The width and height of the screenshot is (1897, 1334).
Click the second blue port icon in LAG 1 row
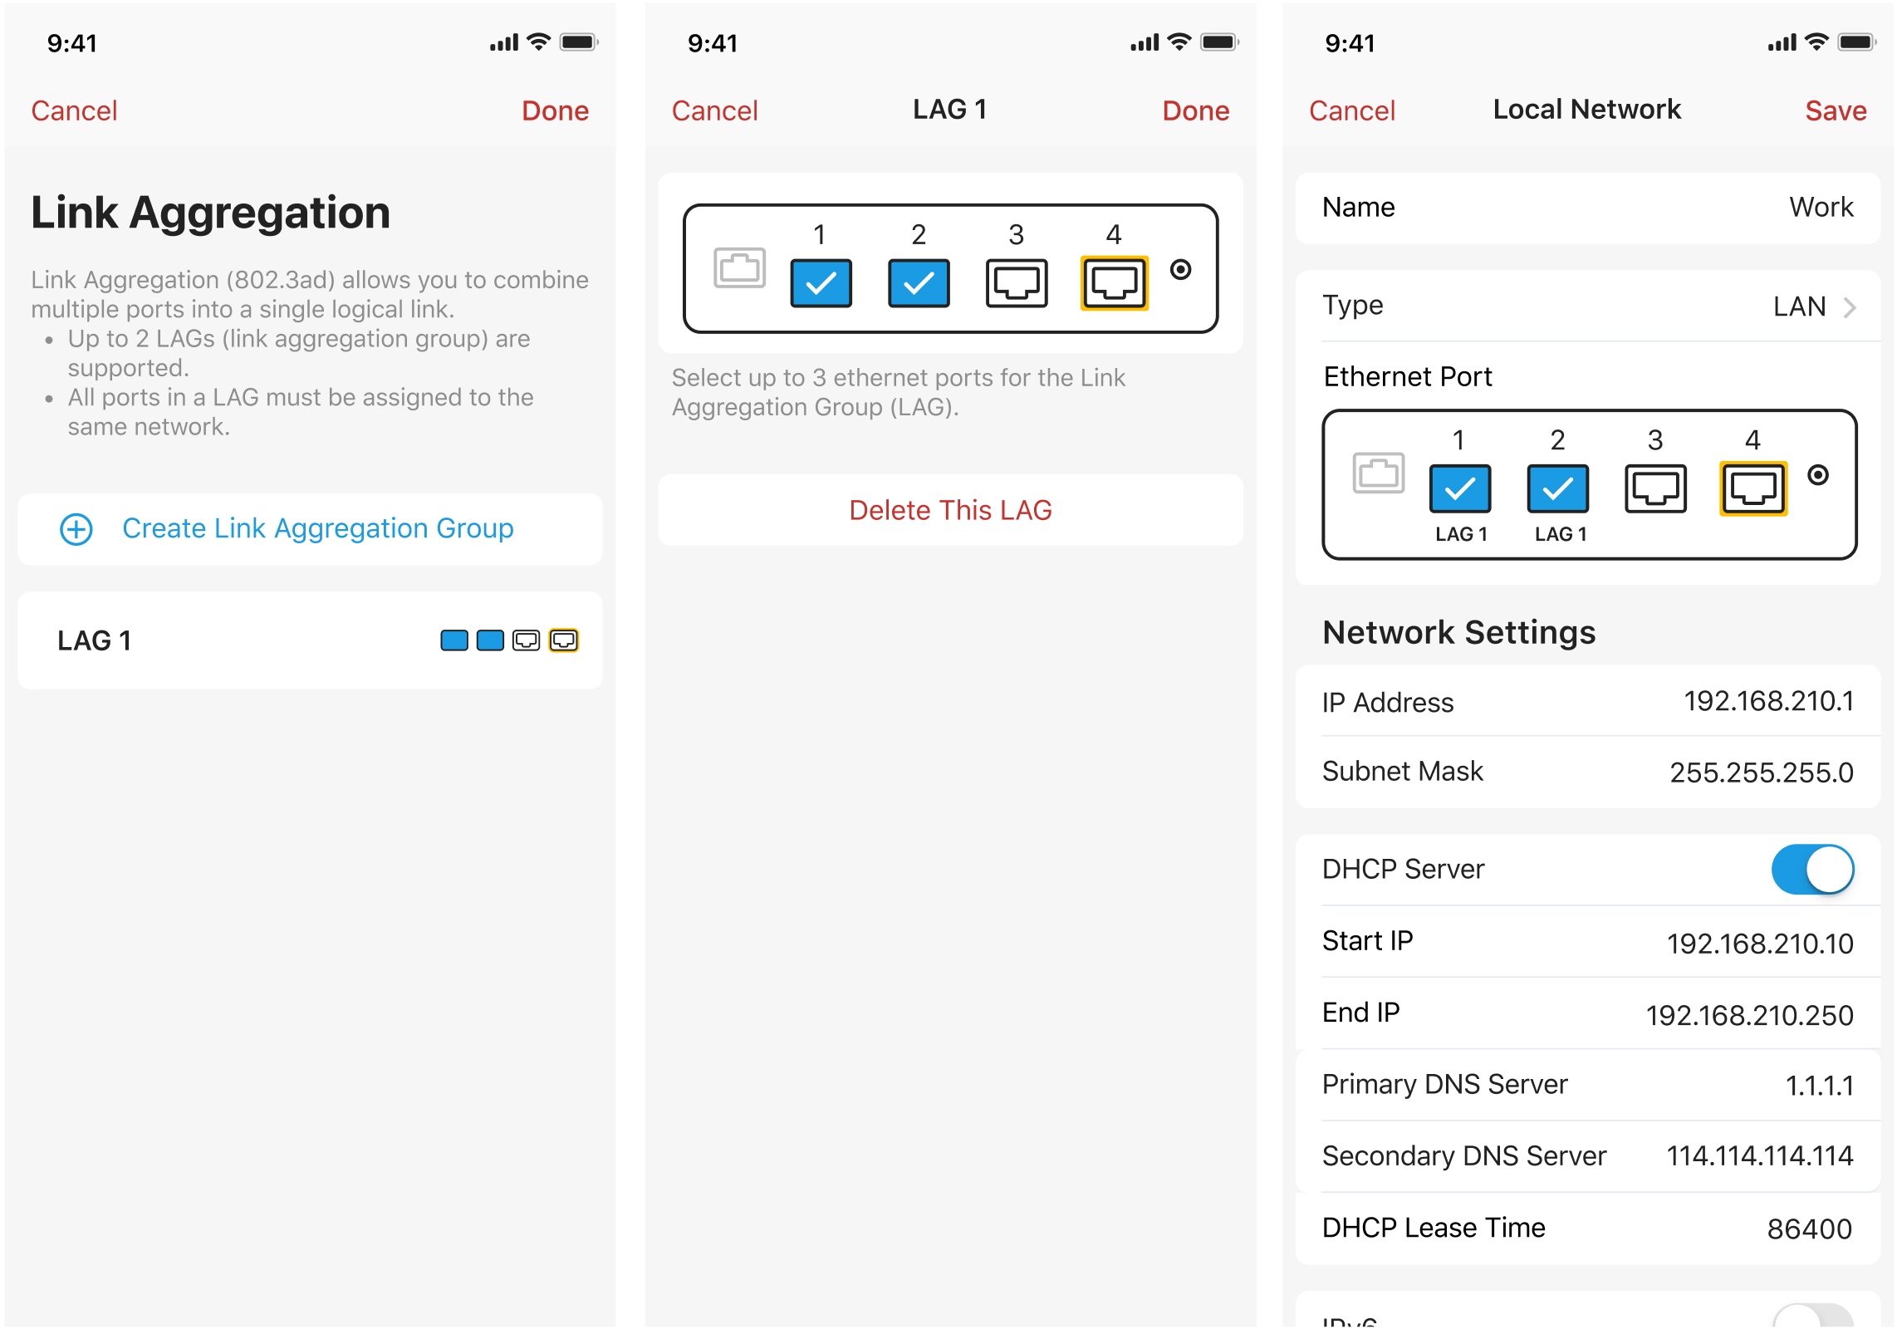490,640
